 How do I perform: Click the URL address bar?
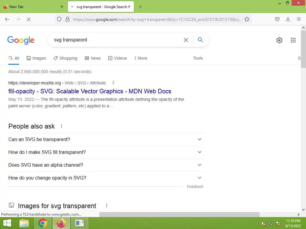[156, 19]
